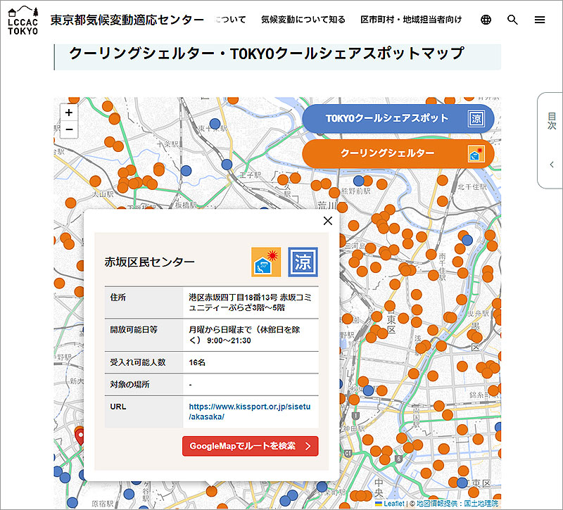
Task: Open the language globe icon
Action: pos(486,20)
